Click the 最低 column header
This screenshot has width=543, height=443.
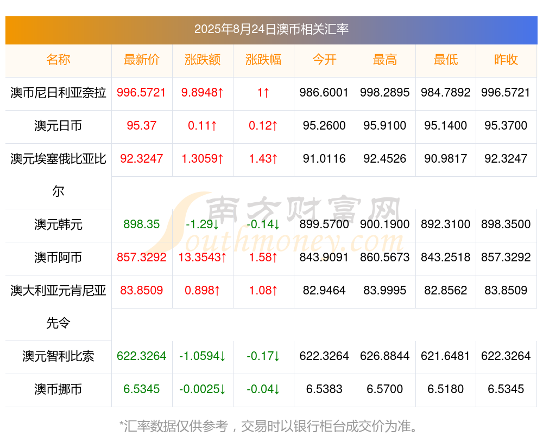pyautogui.click(x=446, y=60)
